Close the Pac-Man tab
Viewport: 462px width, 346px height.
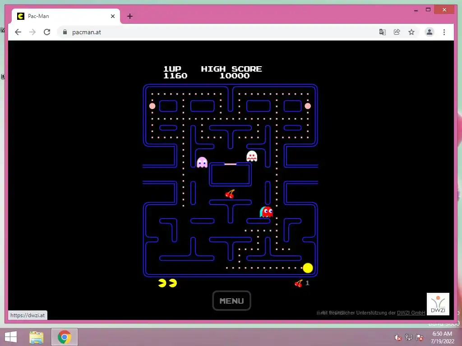(x=112, y=16)
